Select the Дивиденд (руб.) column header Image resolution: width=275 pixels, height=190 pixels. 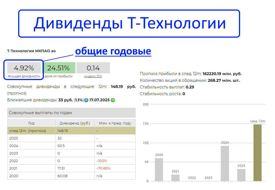[75, 123]
